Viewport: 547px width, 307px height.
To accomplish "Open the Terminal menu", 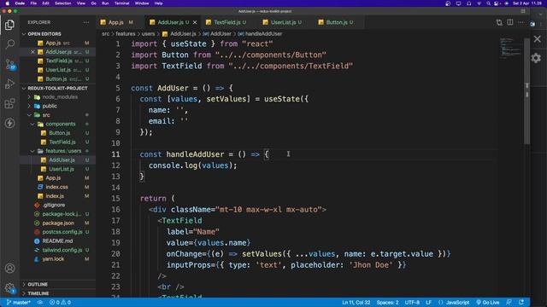I will coord(121,3).
